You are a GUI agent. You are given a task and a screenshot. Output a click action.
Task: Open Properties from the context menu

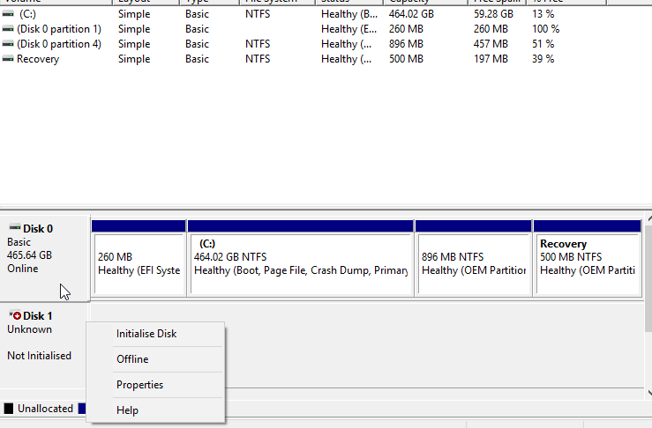[x=139, y=385]
